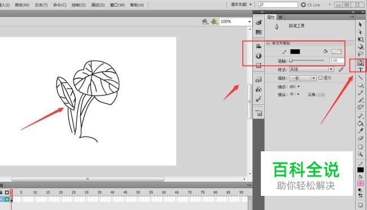Click the 笔触 stroke width slider handle
The image size is (367, 210).
(291, 60)
